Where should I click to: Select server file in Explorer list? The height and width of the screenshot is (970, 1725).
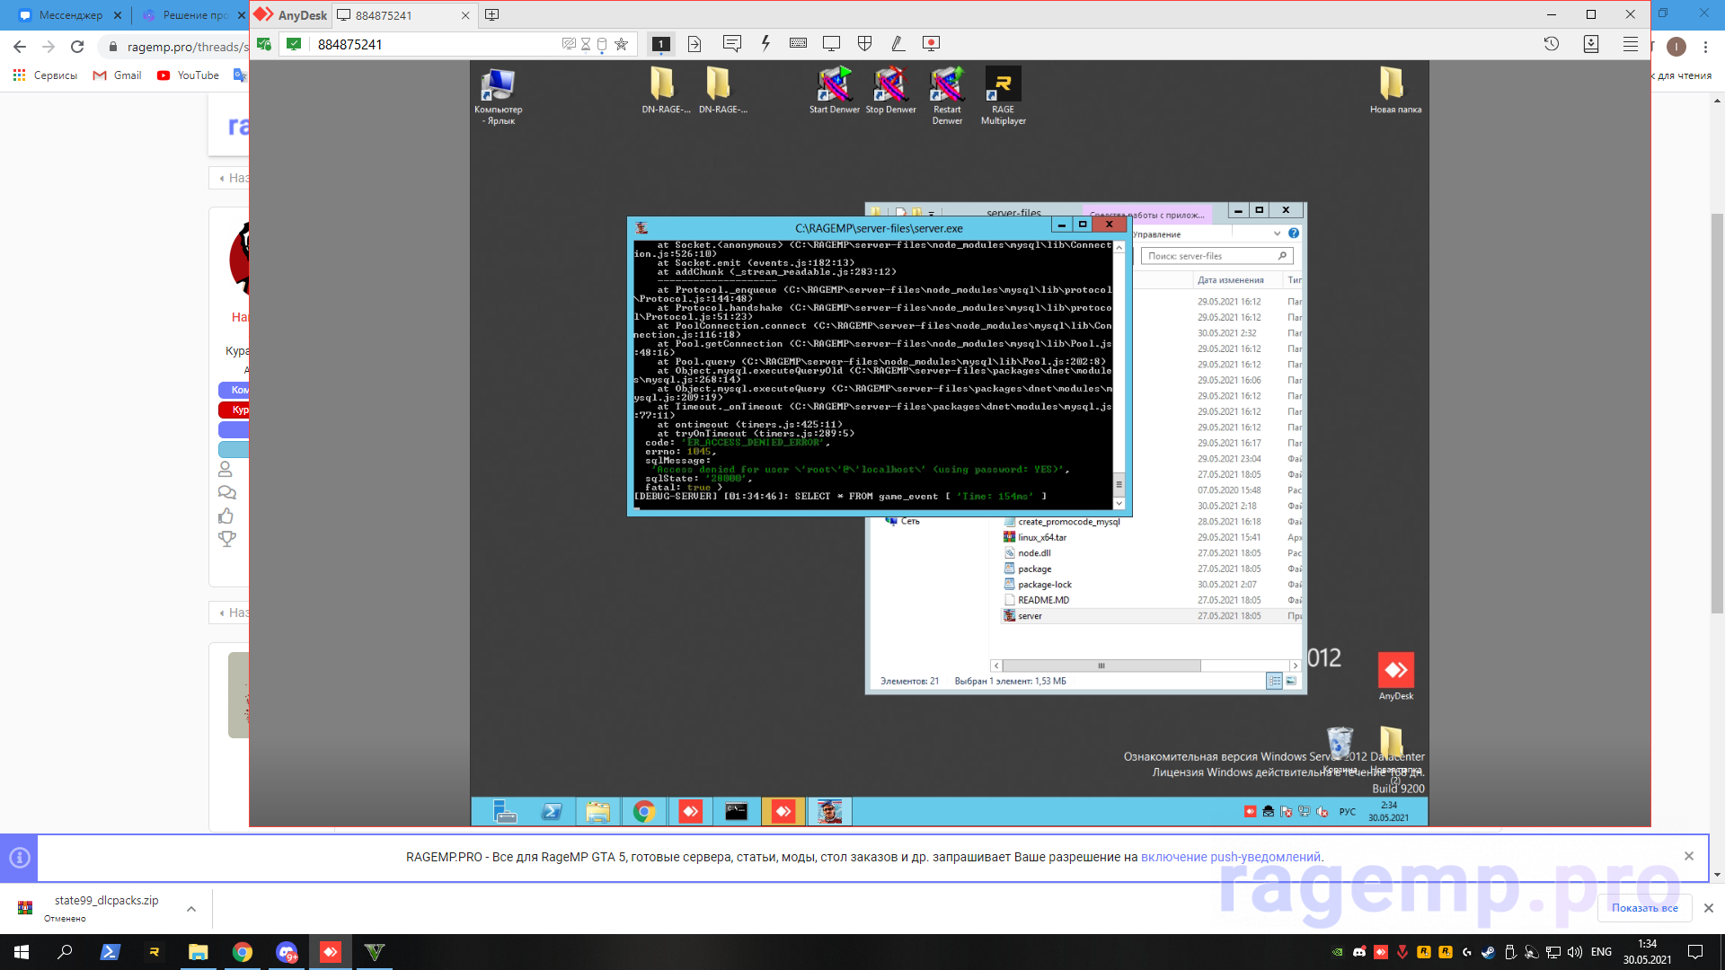(x=1030, y=616)
